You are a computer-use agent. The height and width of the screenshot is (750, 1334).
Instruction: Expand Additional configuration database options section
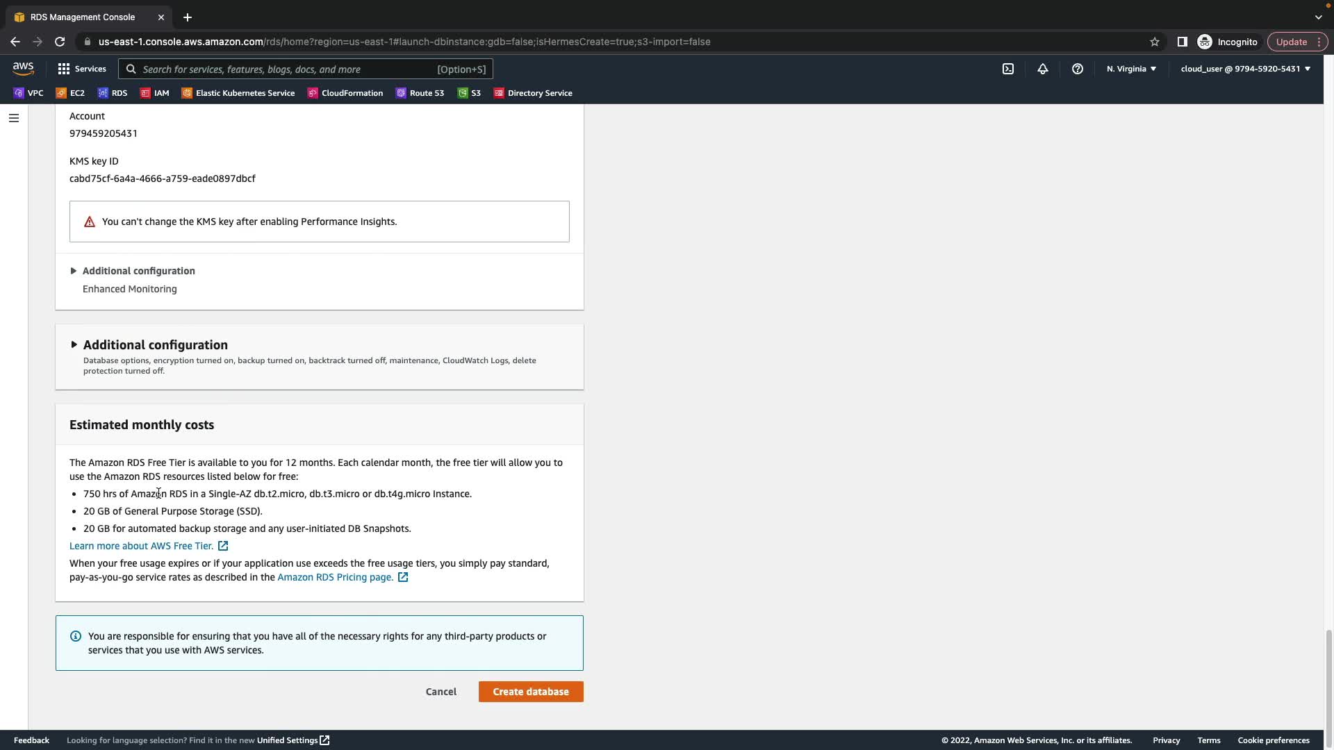click(x=155, y=345)
